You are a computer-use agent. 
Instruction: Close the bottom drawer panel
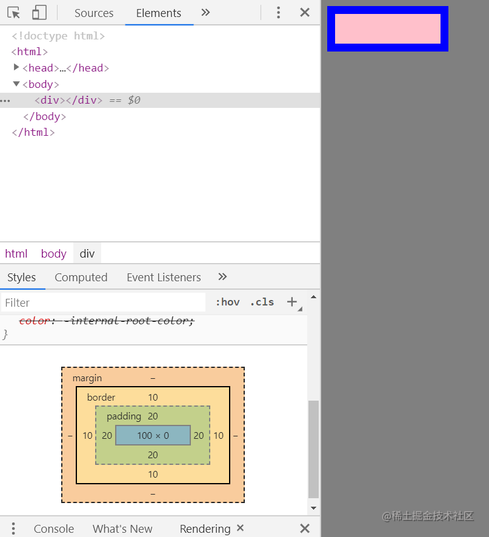[305, 529]
